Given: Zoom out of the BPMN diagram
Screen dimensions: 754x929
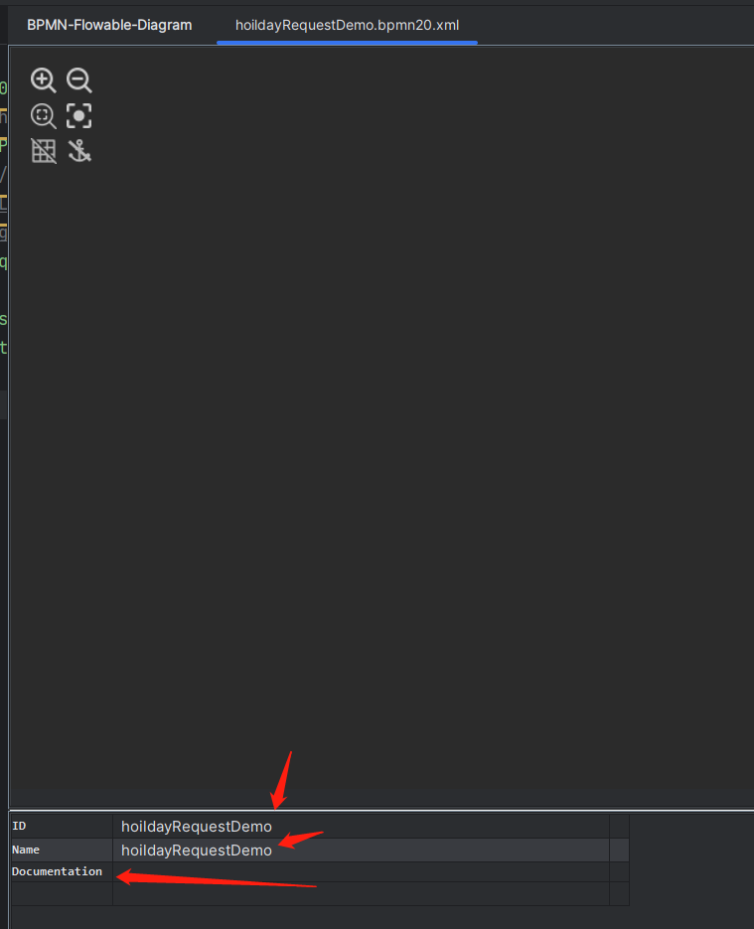Looking at the screenshot, I should click(x=78, y=80).
